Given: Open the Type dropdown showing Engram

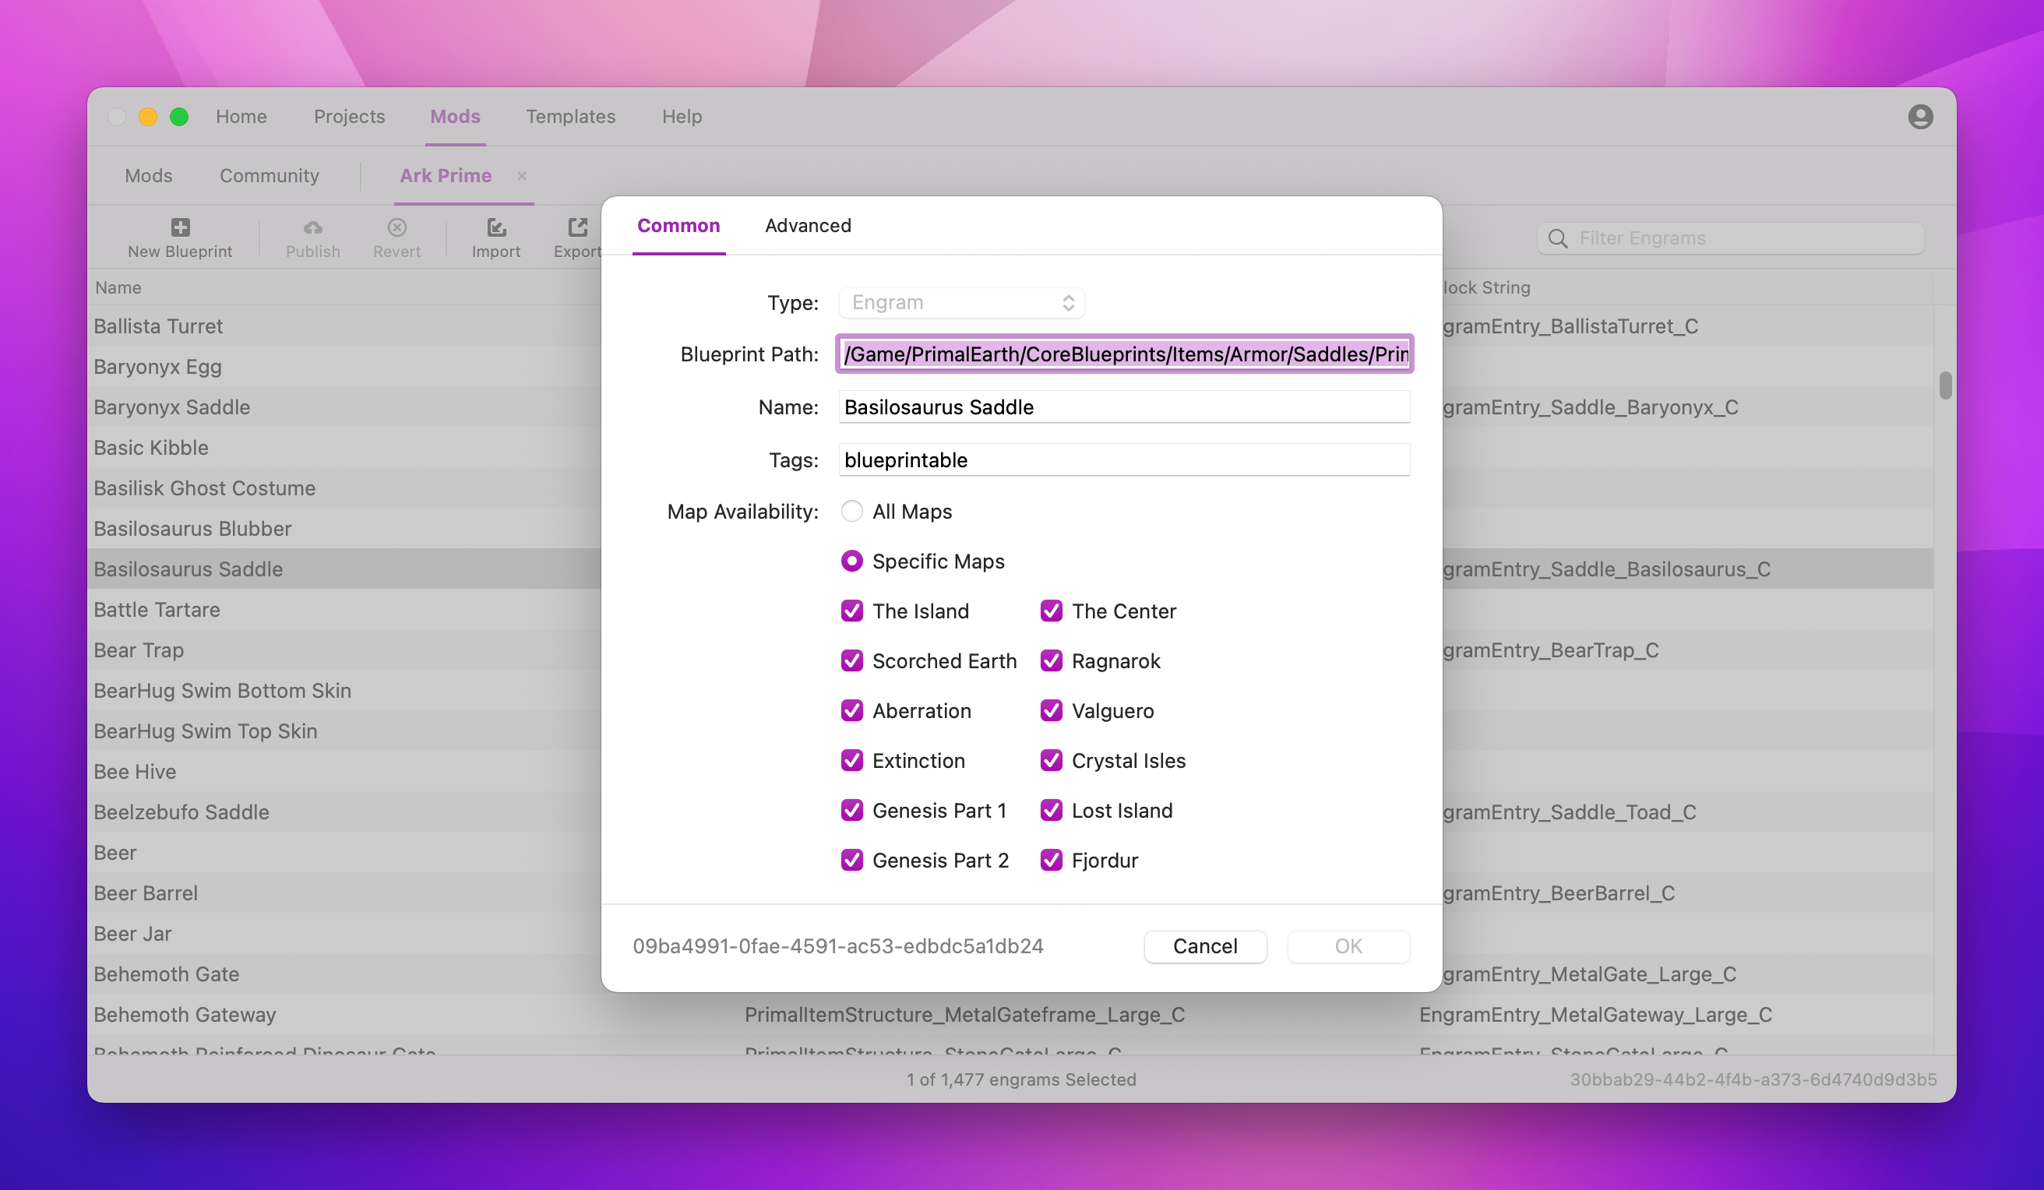Looking at the screenshot, I should [x=961, y=303].
